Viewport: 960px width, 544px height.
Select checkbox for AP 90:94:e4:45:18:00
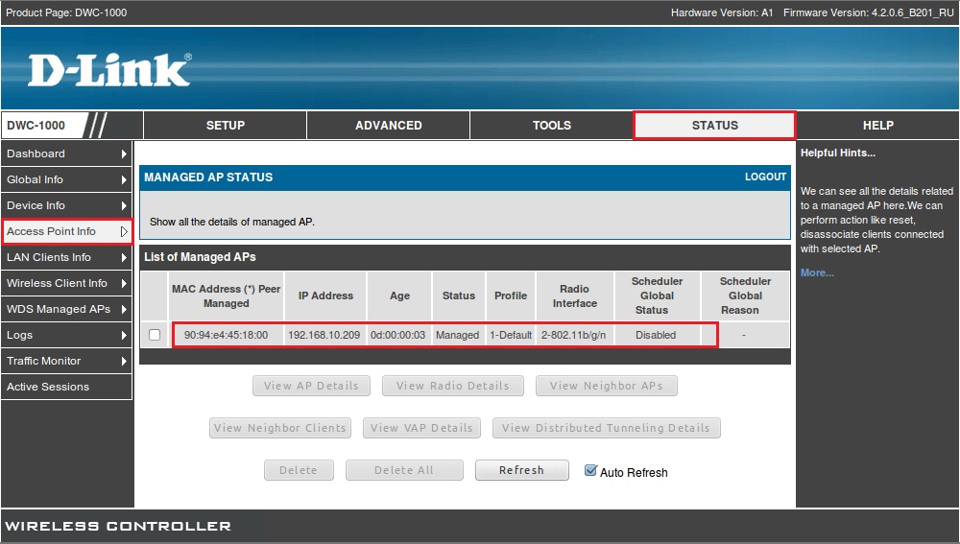point(155,335)
